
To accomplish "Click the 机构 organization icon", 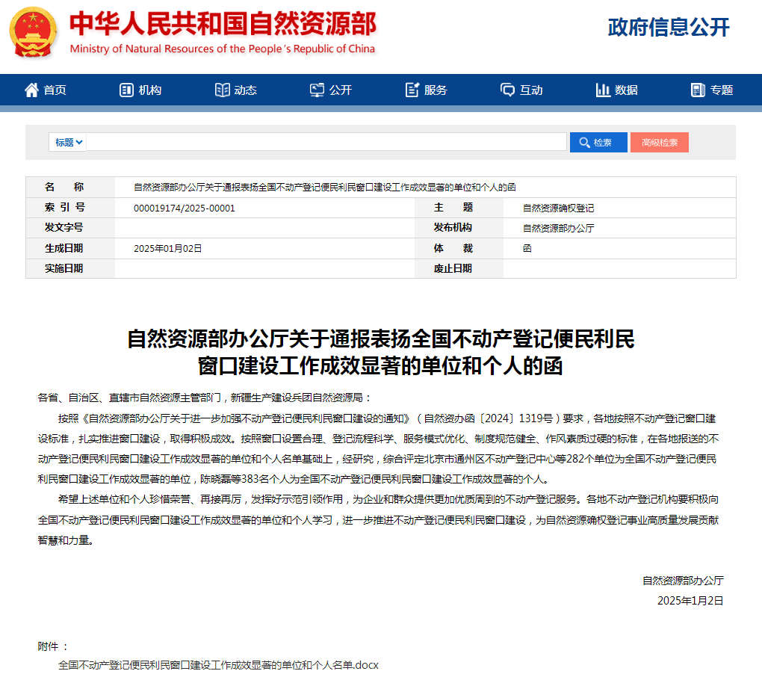I will (x=126, y=90).
